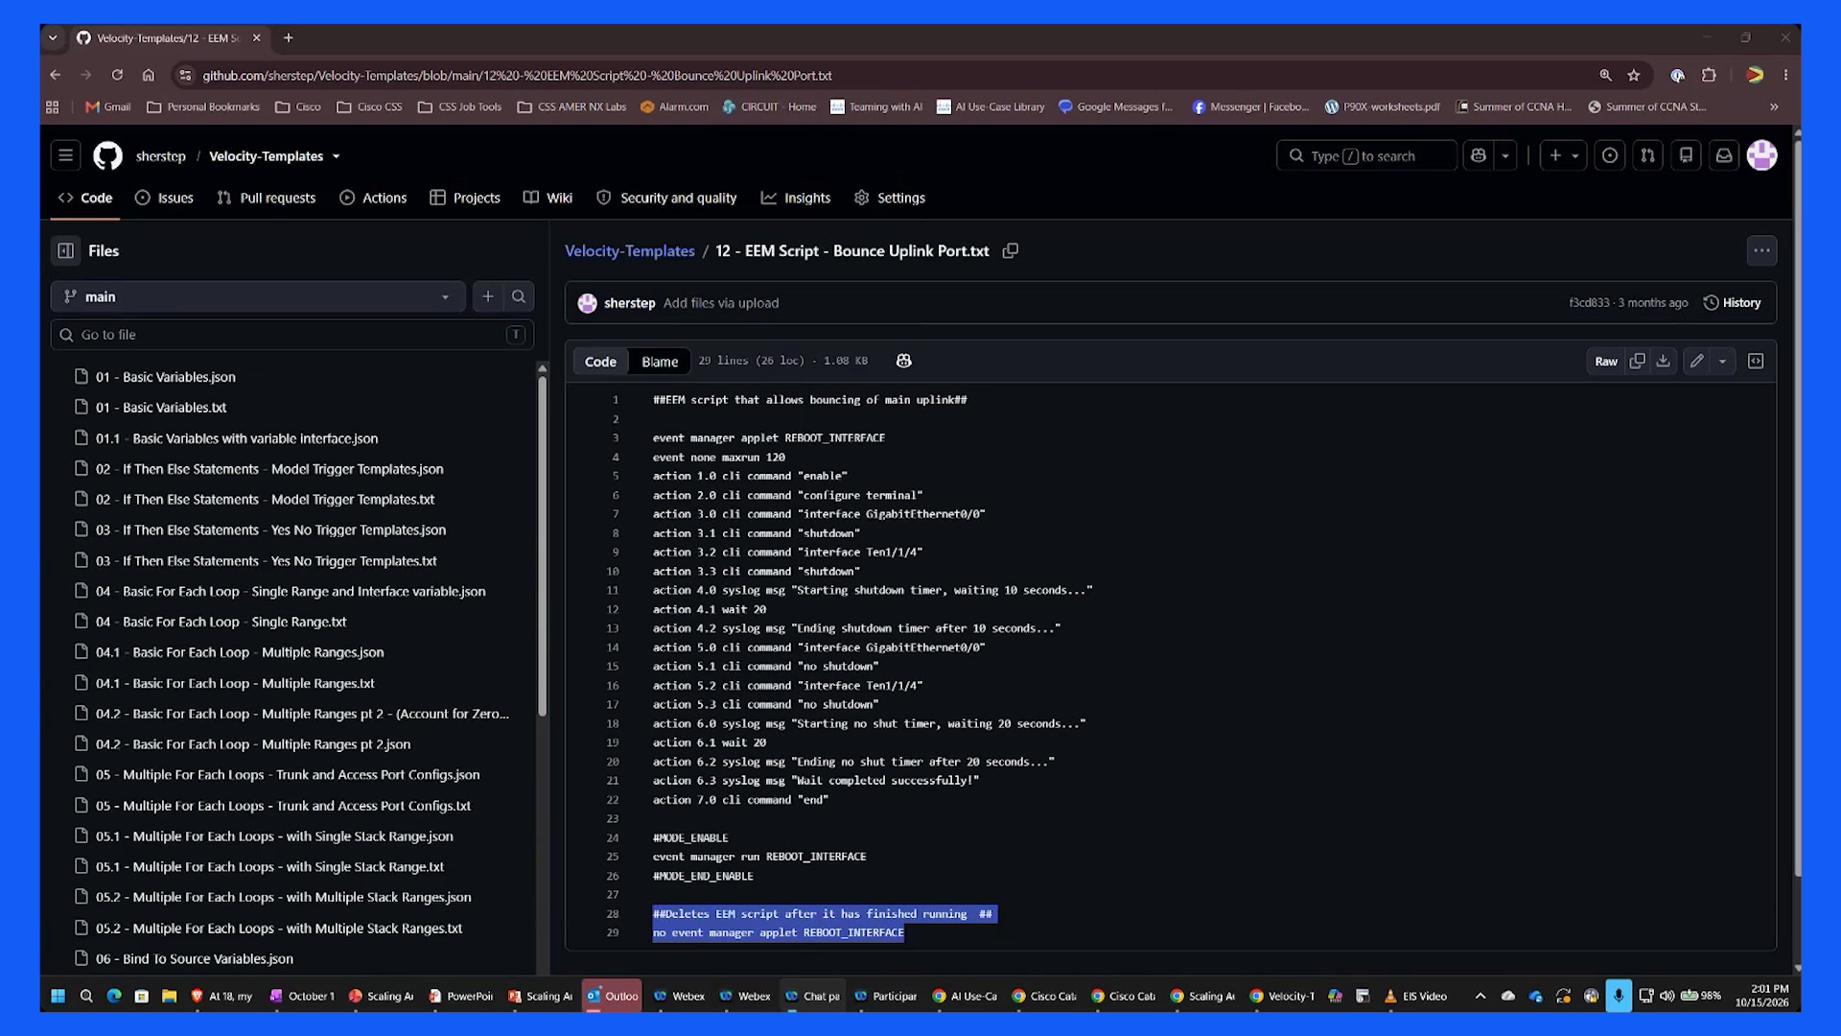Open the main branch selector dropdown
1841x1036 pixels.
pyautogui.click(x=258, y=296)
